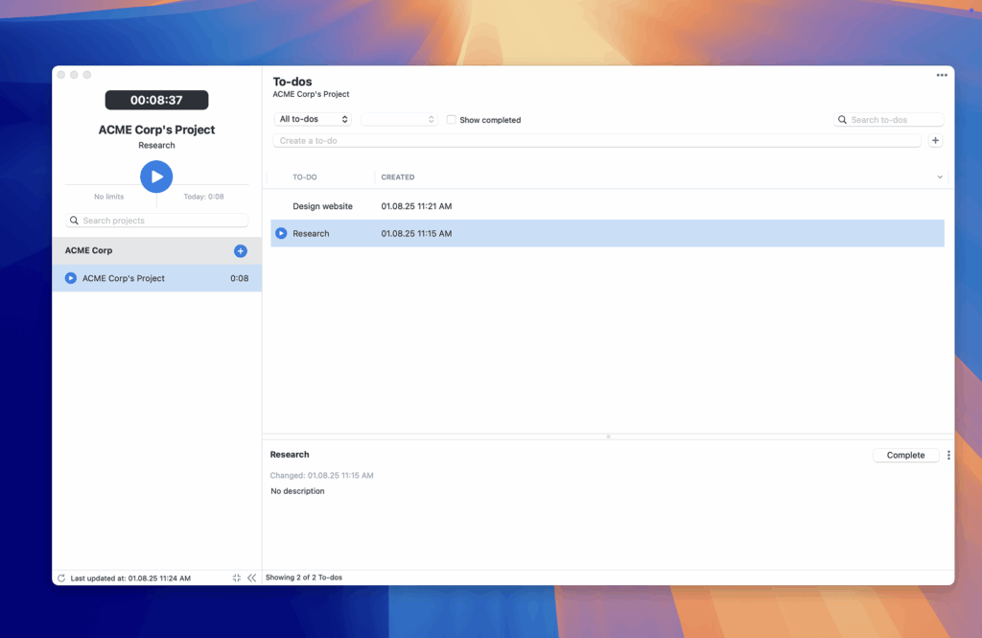The width and height of the screenshot is (982, 638).
Task: Click the plus icon next to ACME Corp
Action: (x=241, y=250)
